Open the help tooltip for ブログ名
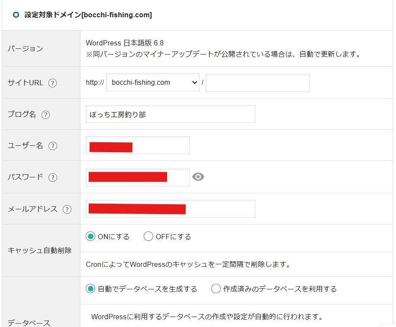396x327 pixels. [45, 115]
